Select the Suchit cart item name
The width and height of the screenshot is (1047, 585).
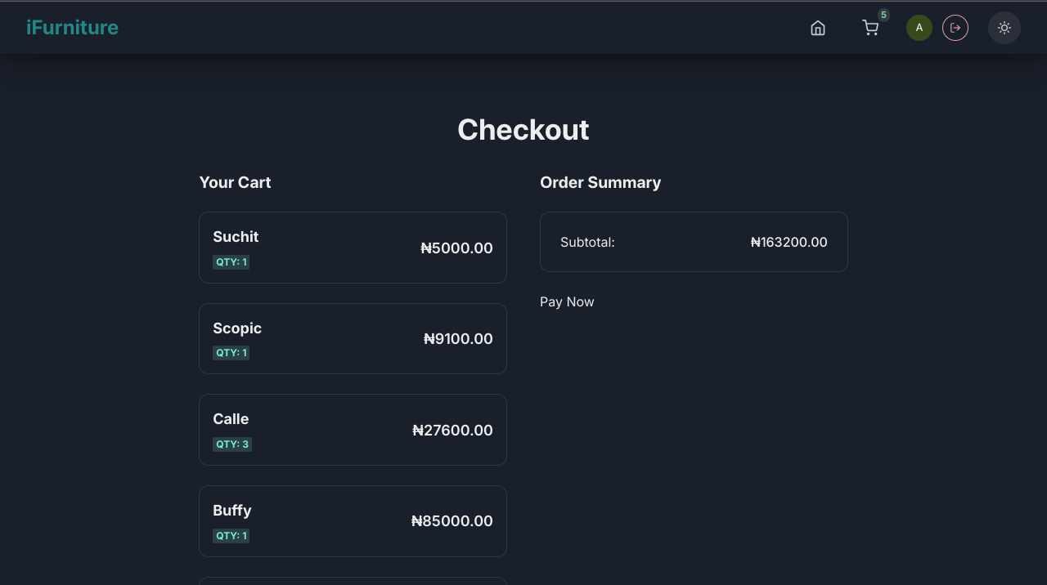click(x=236, y=237)
